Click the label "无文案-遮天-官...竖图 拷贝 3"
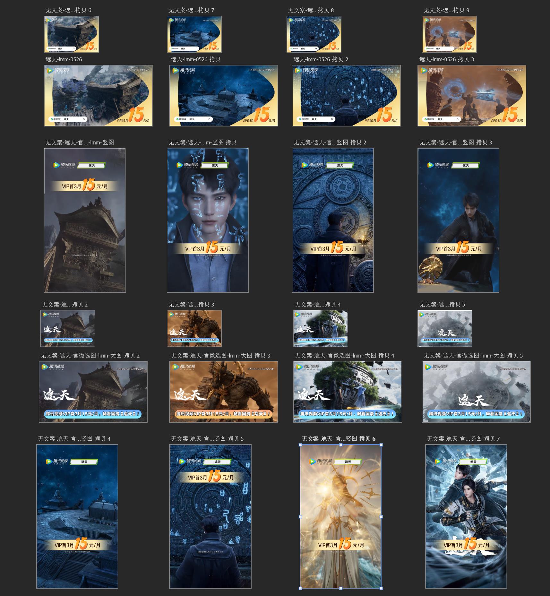550x596 pixels. (x=456, y=142)
